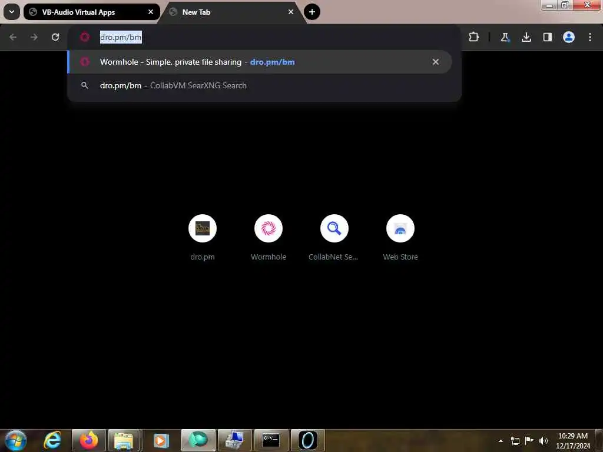The width and height of the screenshot is (603, 452).
Task: Switch to the Command Prompt taskbar icon
Action: point(271,440)
